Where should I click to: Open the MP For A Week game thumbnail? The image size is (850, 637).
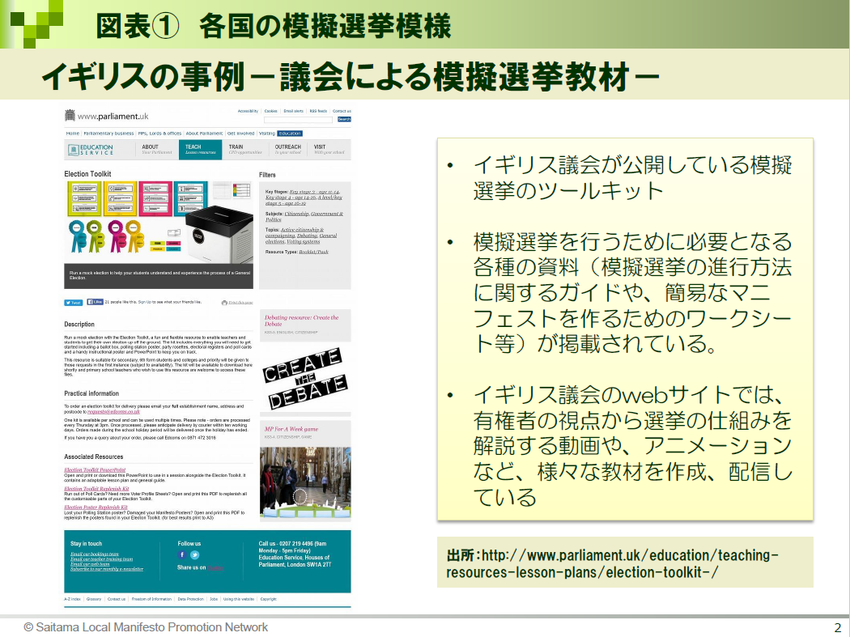(305, 482)
